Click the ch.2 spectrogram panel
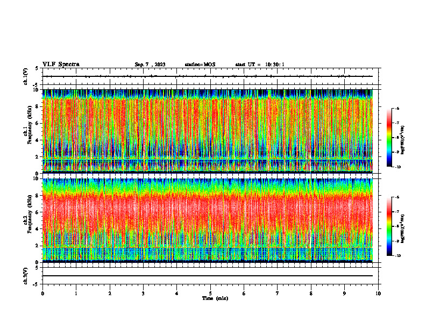The height and width of the screenshot is (329, 426). [208, 220]
